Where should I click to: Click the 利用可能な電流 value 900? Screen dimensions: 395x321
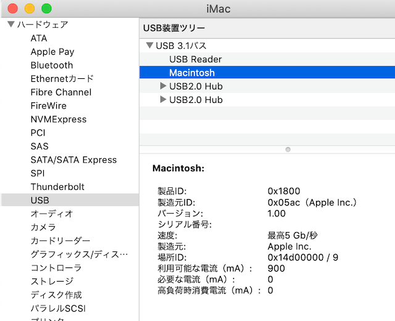tap(276, 269)
